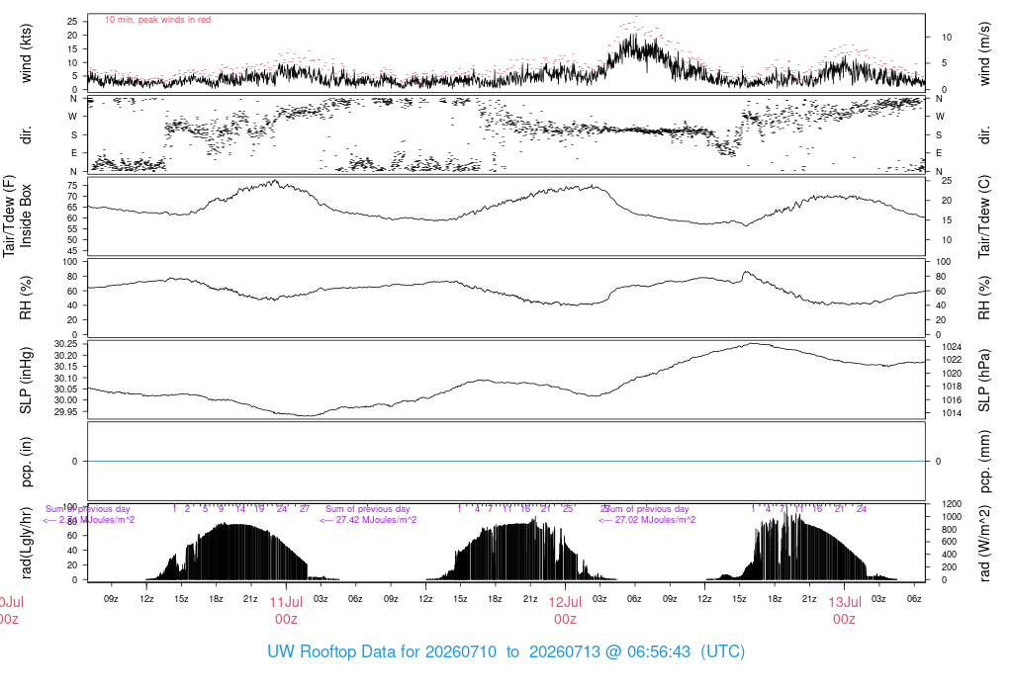
Task: Click the "13Jul 00z" date marker
Action: pos(845,611)
